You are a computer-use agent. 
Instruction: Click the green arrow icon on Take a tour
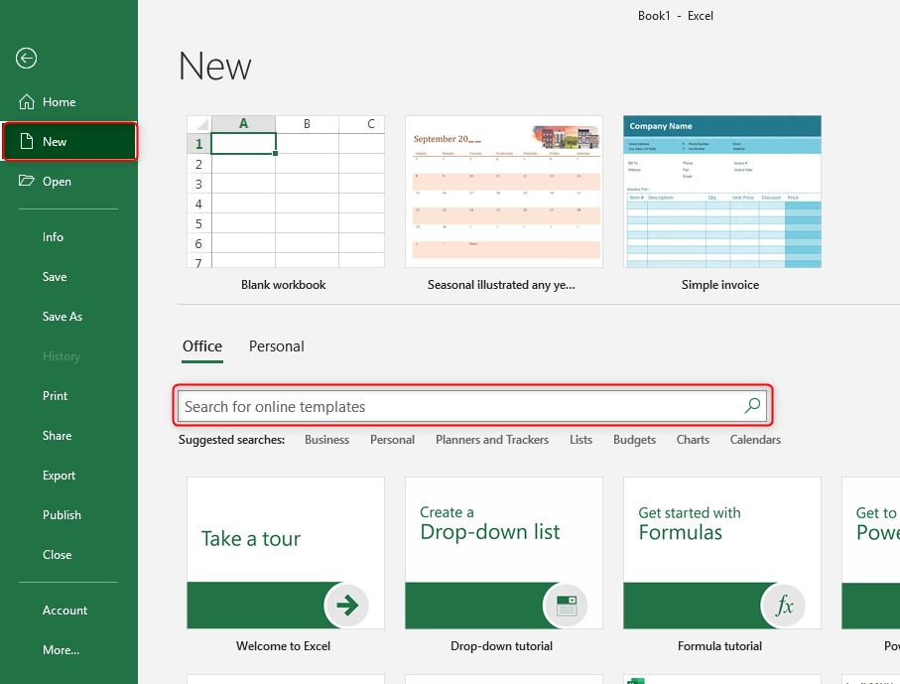[x=346, y=605]
